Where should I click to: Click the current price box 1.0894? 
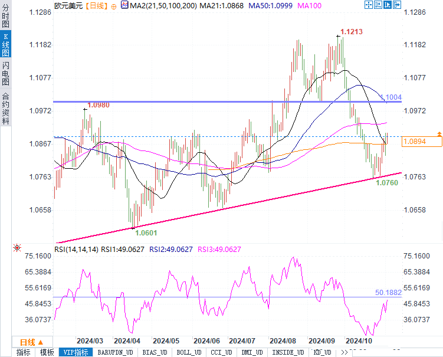[422, 142]
